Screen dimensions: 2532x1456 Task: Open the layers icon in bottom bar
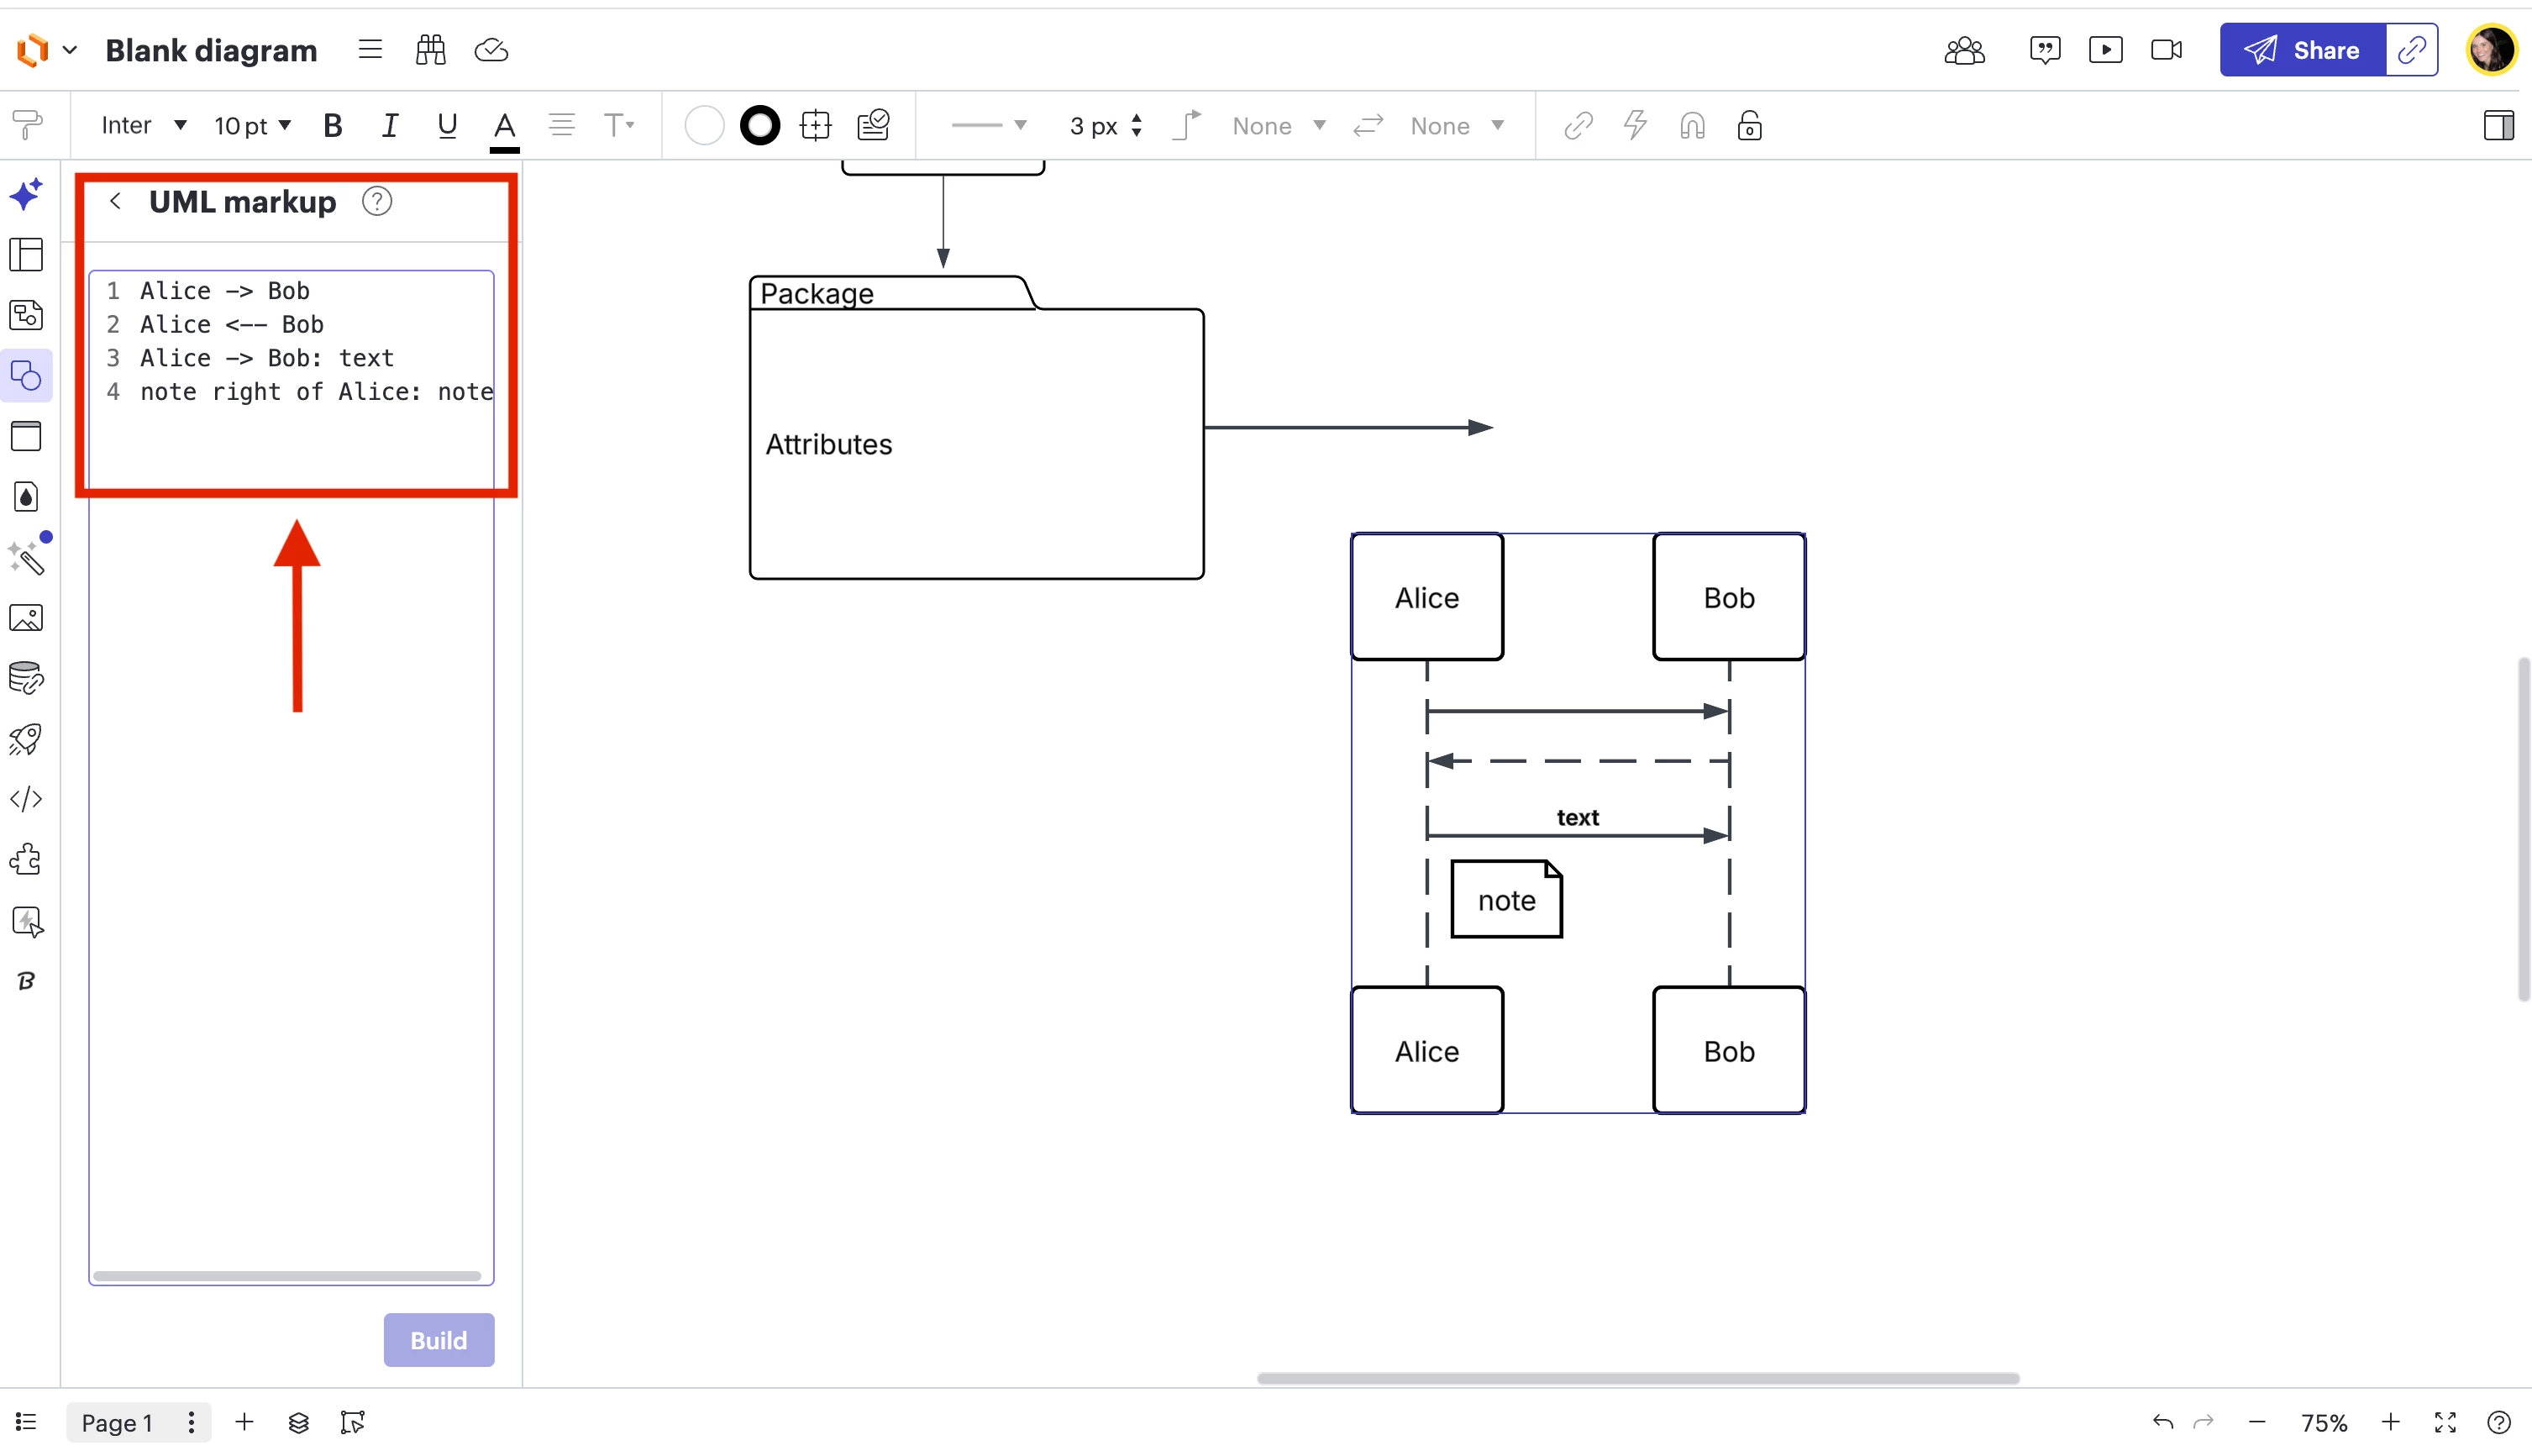tap(298, 1422)
